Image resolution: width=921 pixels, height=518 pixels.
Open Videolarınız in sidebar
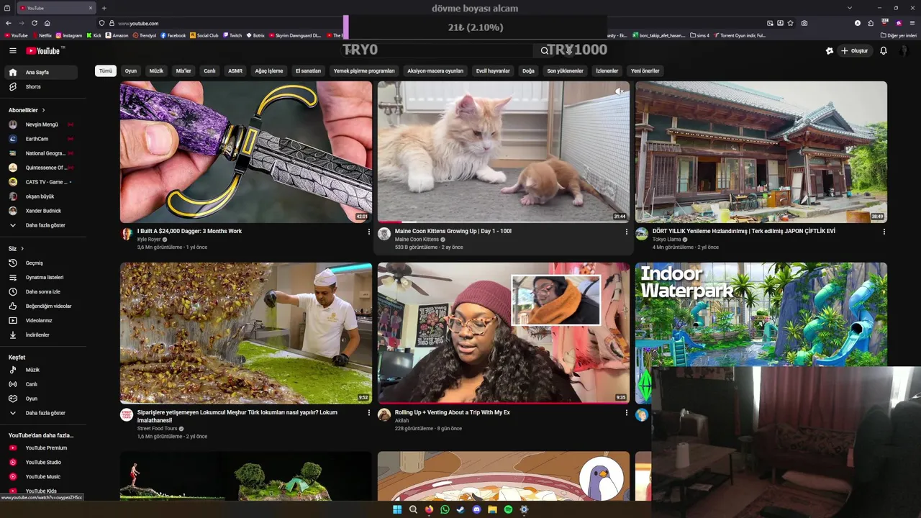click(40, 320)
